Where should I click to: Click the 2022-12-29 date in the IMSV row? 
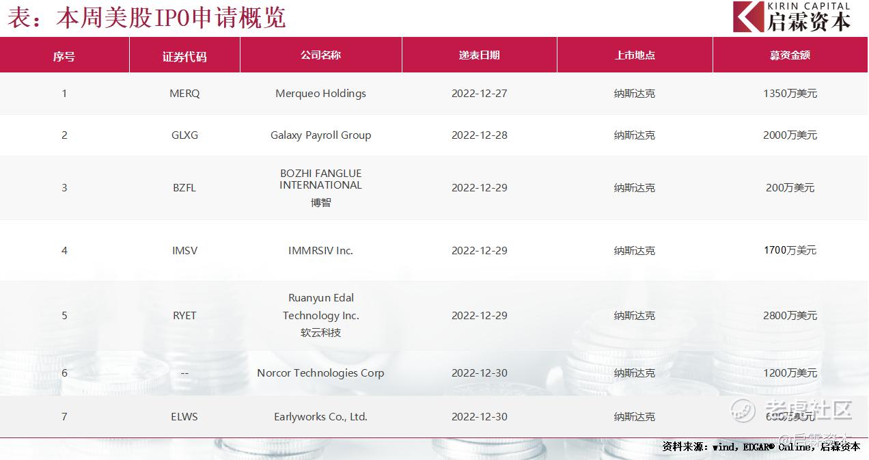point(480,251)
